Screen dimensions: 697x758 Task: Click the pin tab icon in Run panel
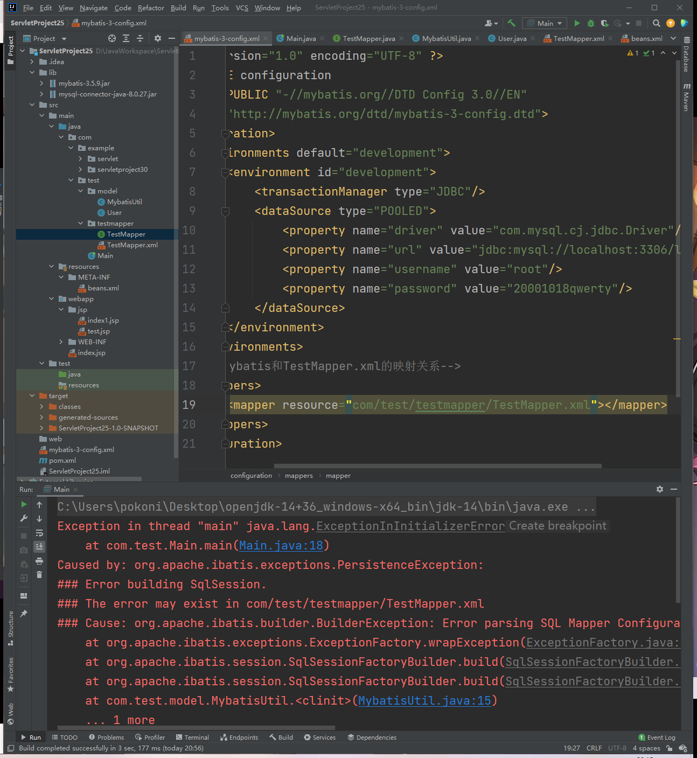(x=24, y=614)
